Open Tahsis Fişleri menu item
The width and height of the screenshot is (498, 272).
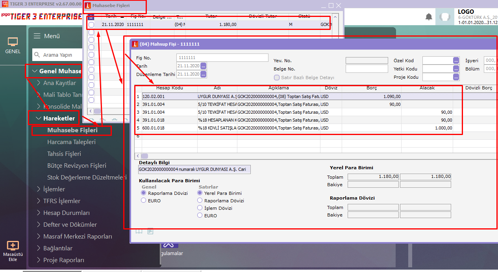(x=64, y=154)
